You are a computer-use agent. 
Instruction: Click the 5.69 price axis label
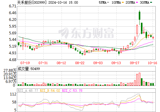(13, 33)
